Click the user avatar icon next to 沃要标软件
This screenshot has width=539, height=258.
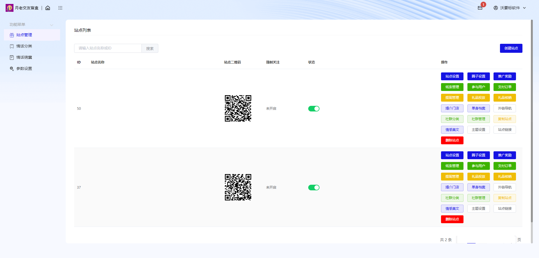point(496,8)
